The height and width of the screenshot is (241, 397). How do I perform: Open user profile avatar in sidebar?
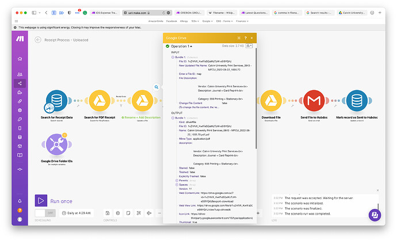point(20,219)
